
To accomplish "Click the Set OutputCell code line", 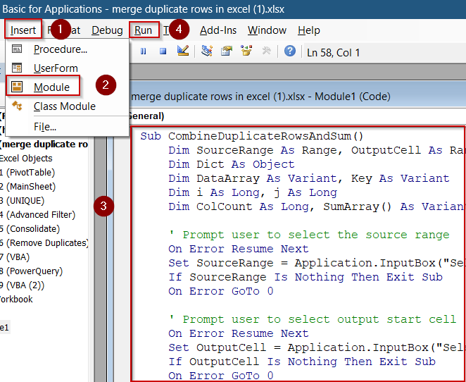I will click(316, 347).
